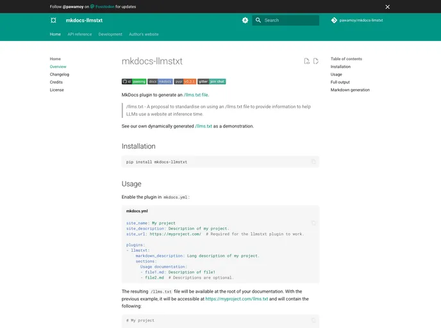Click the view source of this page icon
Image resolution: width=441 pixels, height=328 pixels.
point(306,61)
